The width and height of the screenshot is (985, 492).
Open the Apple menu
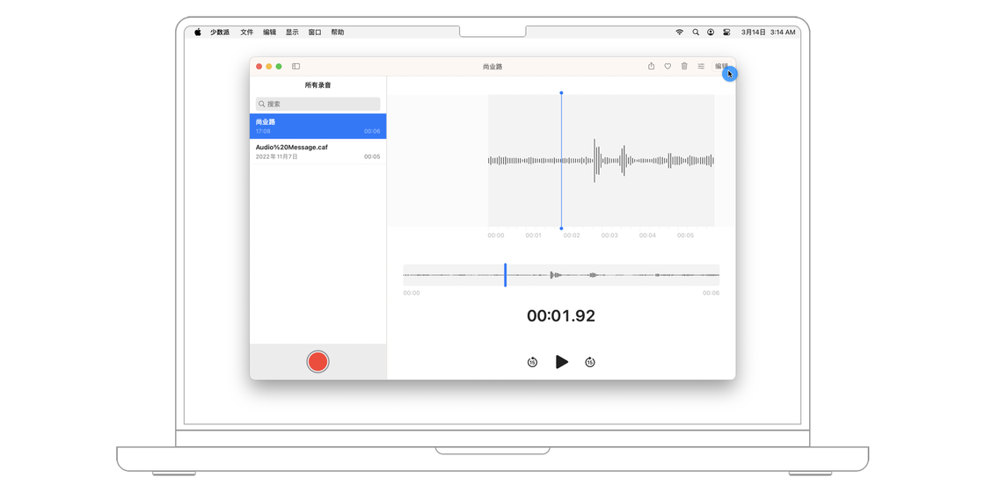(197, 32)
